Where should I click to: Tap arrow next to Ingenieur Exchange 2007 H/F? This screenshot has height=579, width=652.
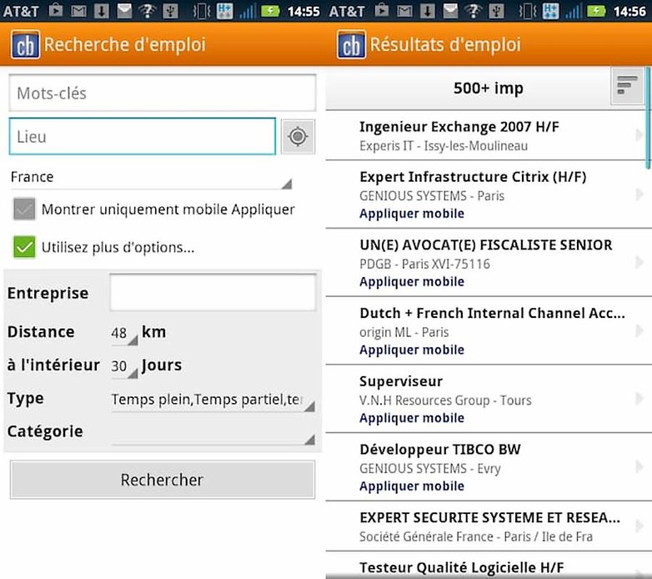639,135
